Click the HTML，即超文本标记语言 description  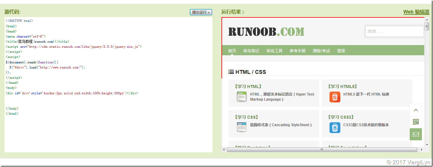[282, 97]
